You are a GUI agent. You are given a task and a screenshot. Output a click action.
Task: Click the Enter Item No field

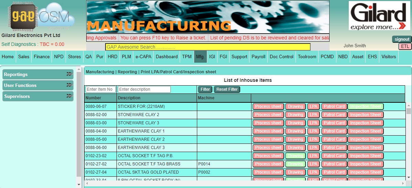[100, 89]
